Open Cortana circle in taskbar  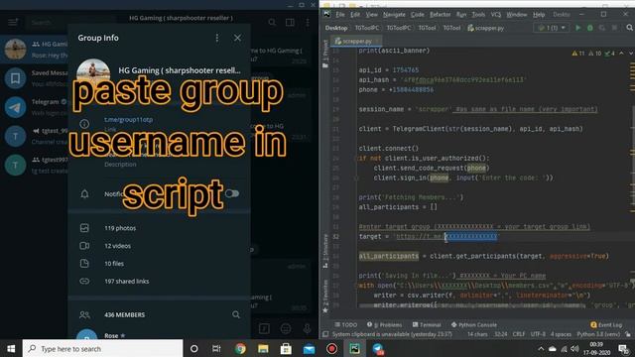click(x=194, y=348)
